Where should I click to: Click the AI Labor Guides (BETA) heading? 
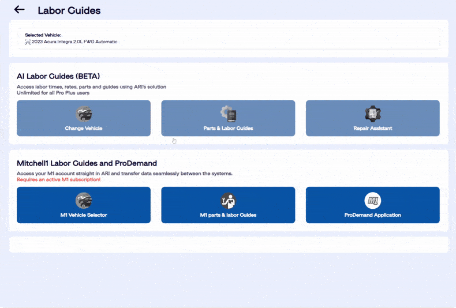(x=58, y=76)
